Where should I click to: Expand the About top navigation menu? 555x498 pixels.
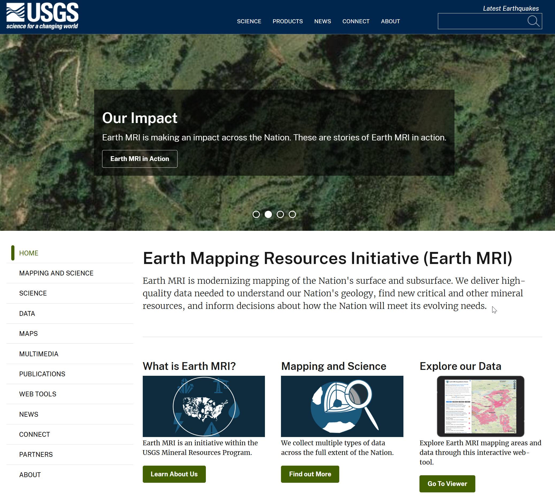coord(390,21)
